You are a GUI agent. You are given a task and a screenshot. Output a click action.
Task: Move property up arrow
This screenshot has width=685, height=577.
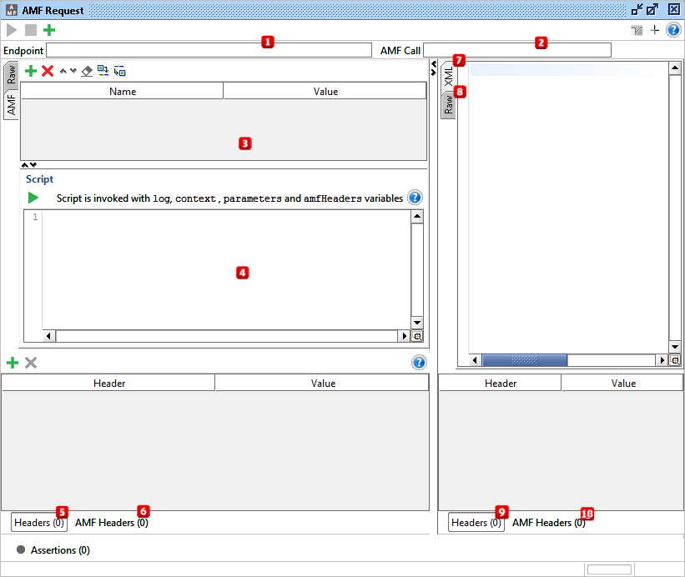63,71
